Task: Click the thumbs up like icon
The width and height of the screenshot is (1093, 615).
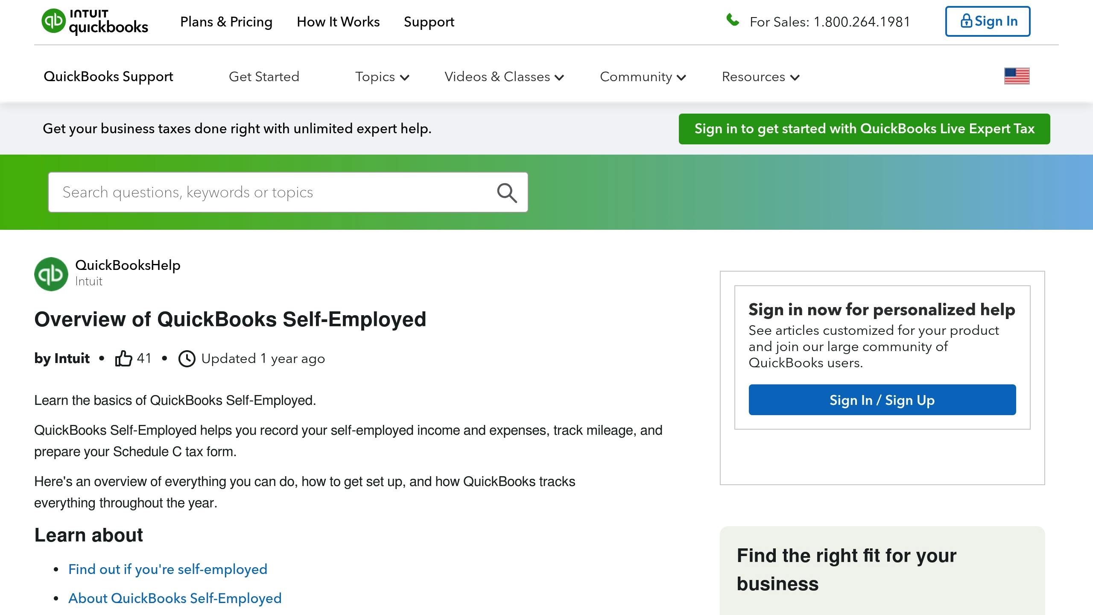Action: tap(123, 358)
